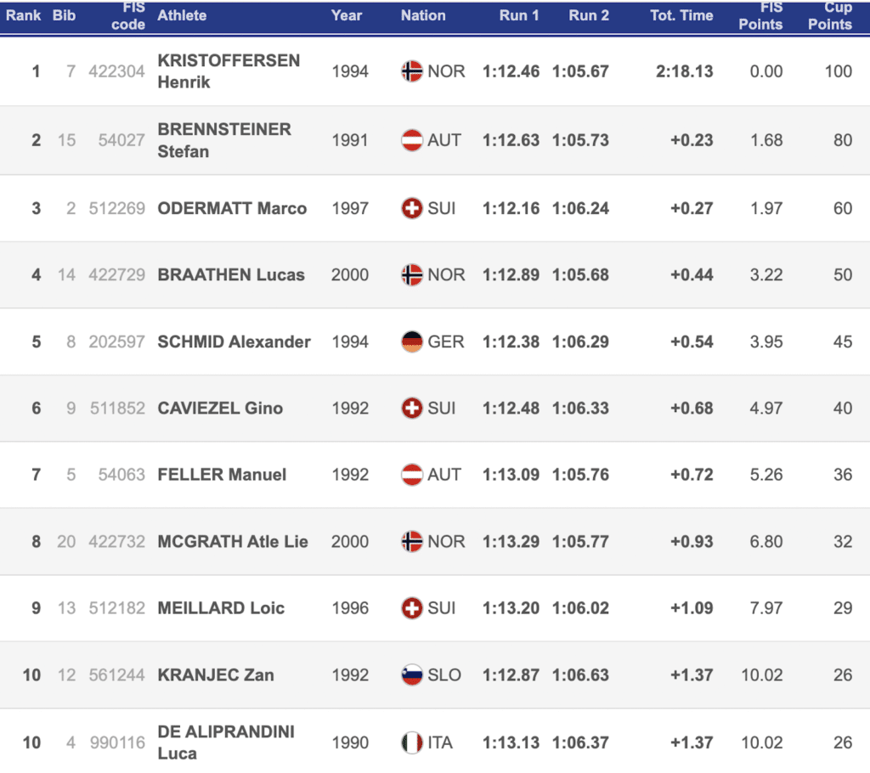Viewport: 870px width, 773px height.
Task: Sort by the Rank column header
Action: (24, 15)
